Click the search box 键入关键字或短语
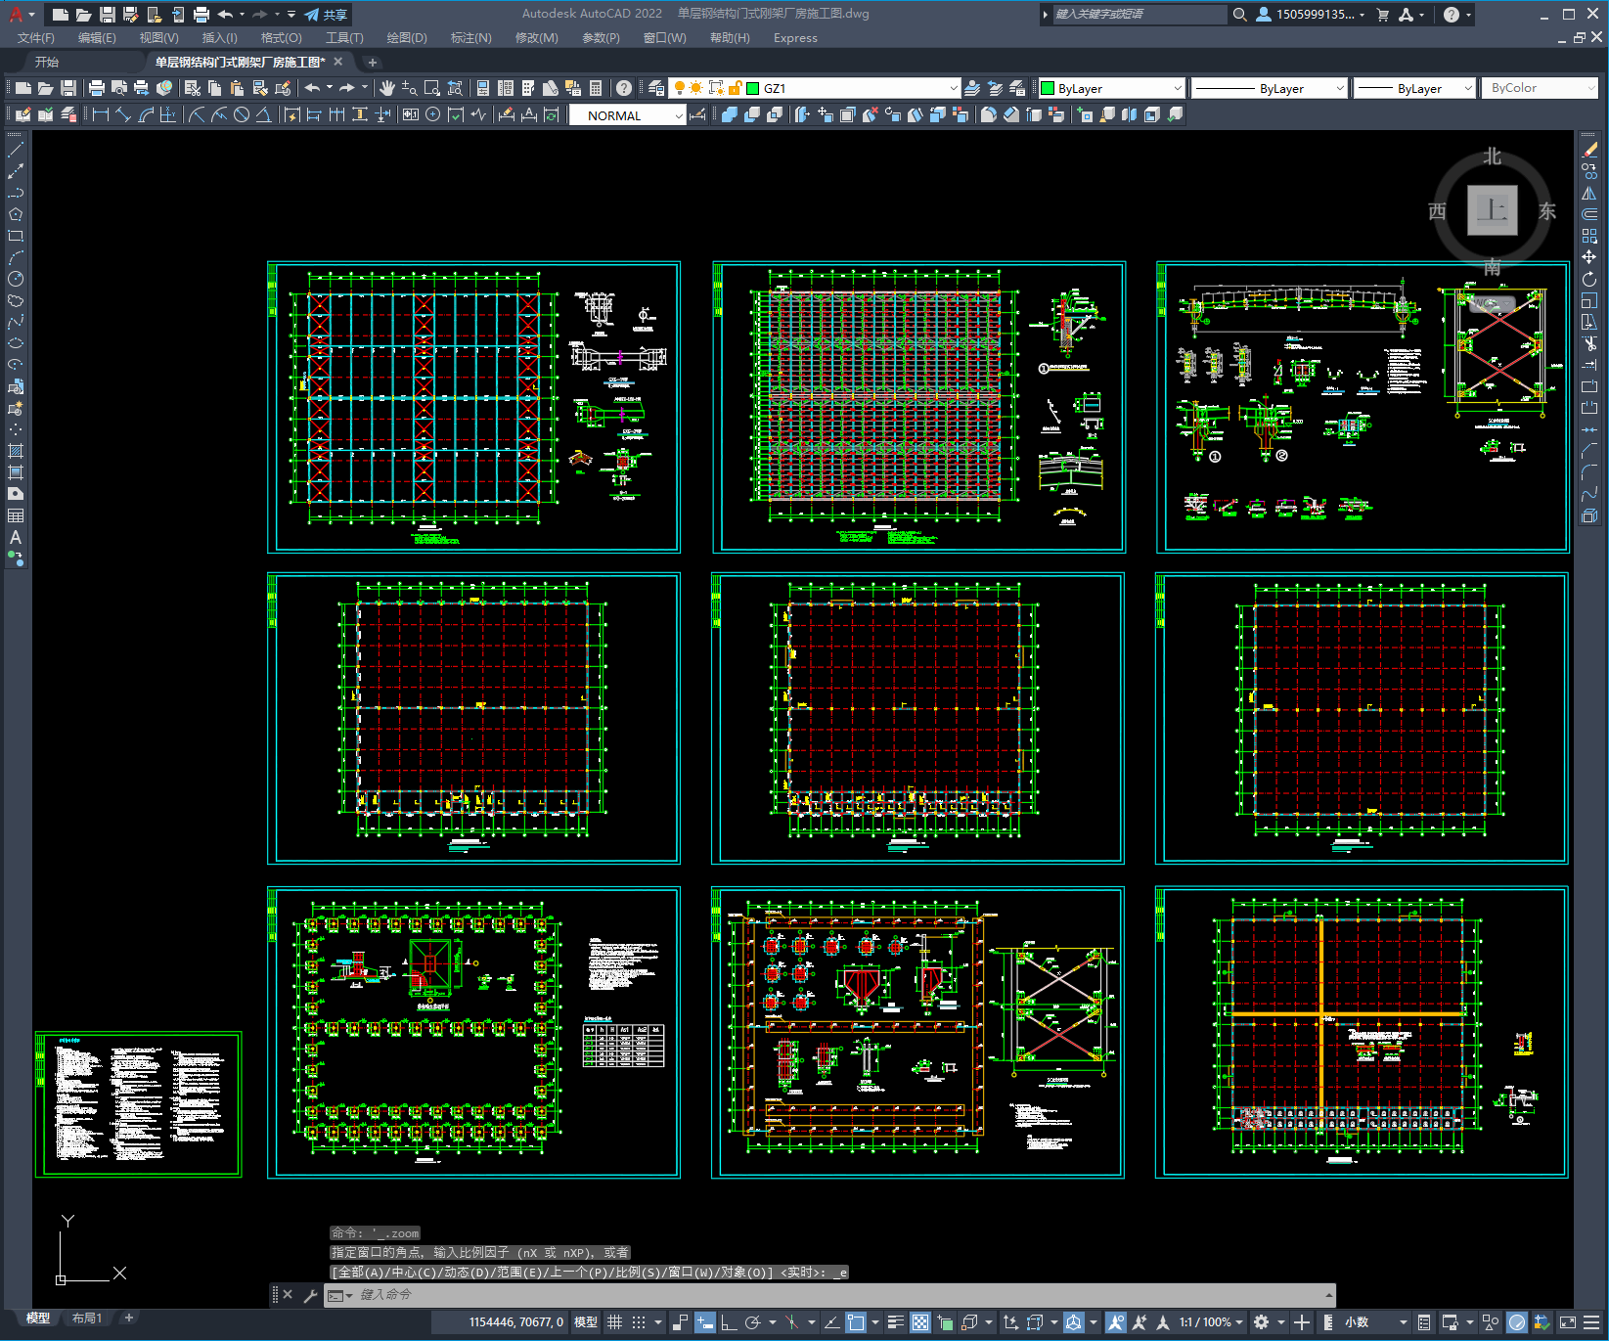1609x1341 pixels. [1140, 15]
